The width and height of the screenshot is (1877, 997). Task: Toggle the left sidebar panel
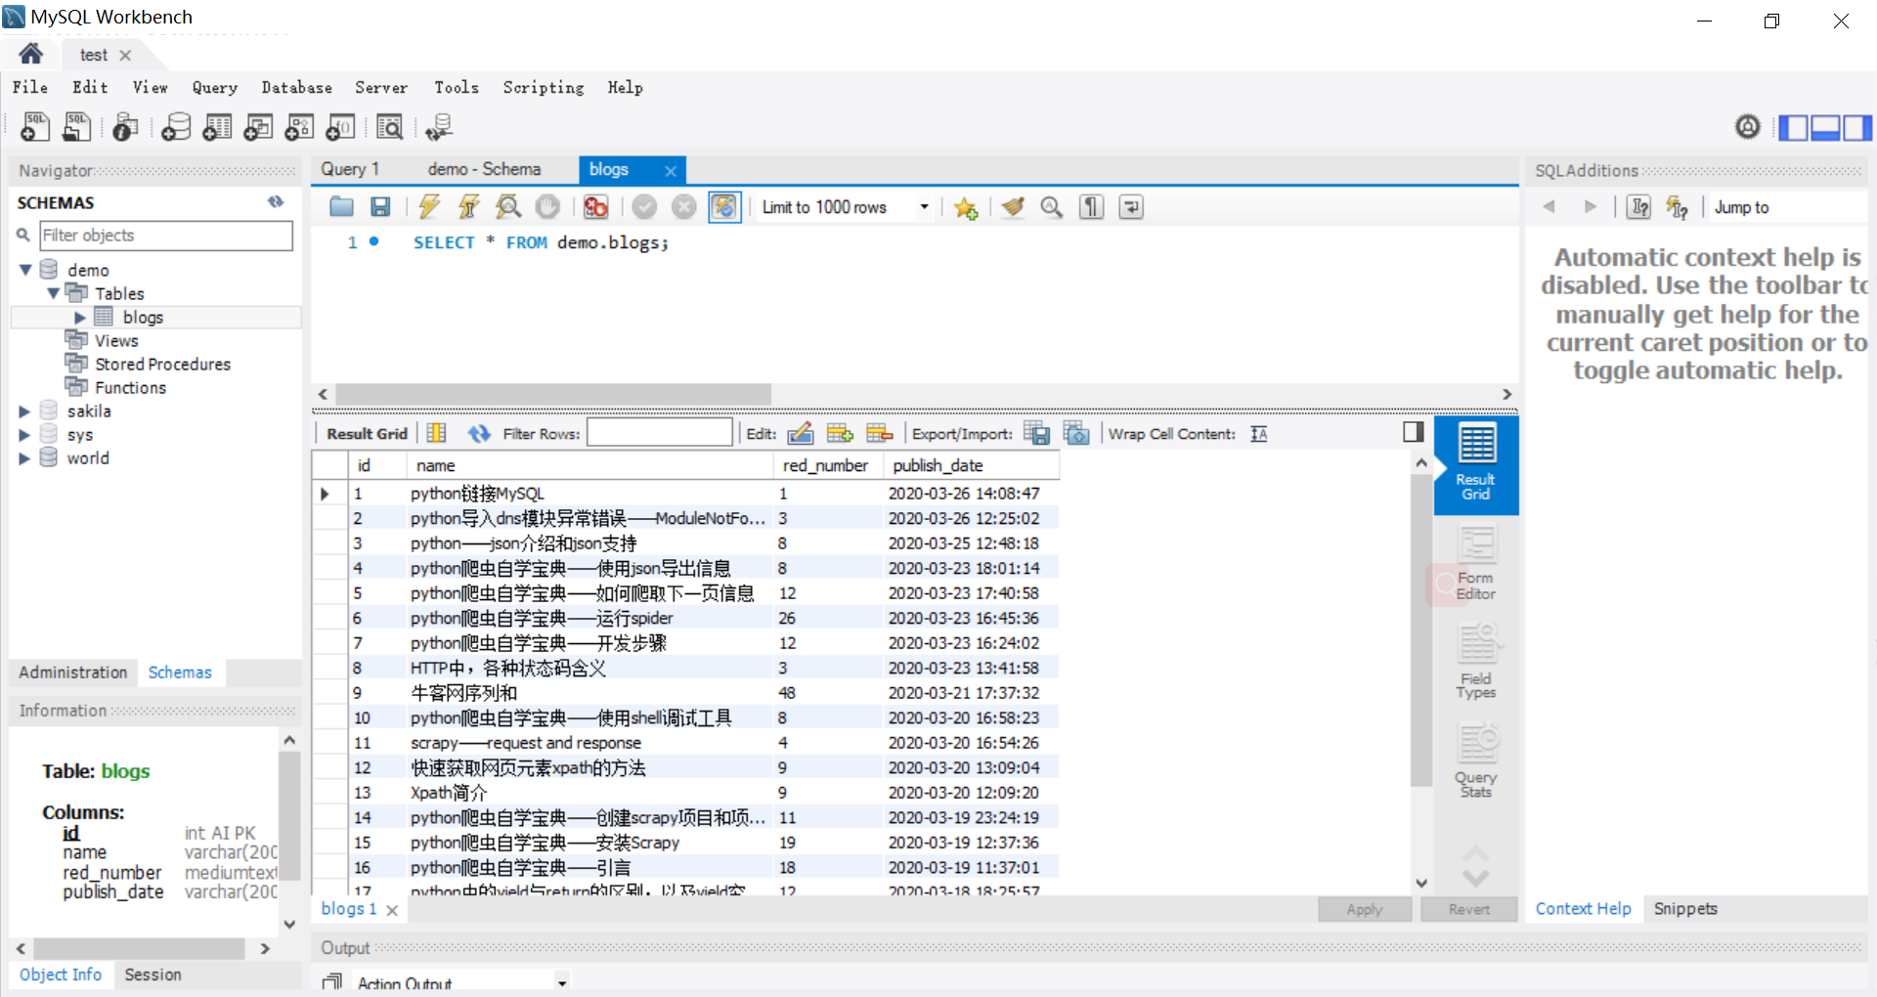click(1793, 127)
